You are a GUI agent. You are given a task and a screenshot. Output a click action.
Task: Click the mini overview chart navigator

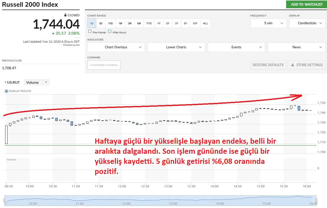coord(160,201)
